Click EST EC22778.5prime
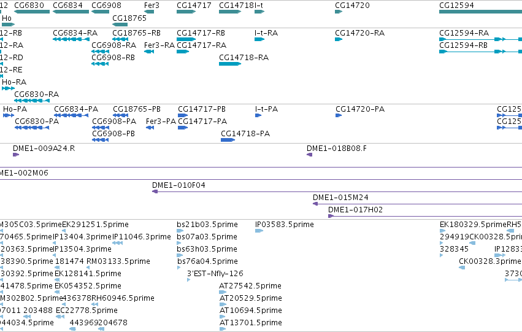 tap(60, 317)
